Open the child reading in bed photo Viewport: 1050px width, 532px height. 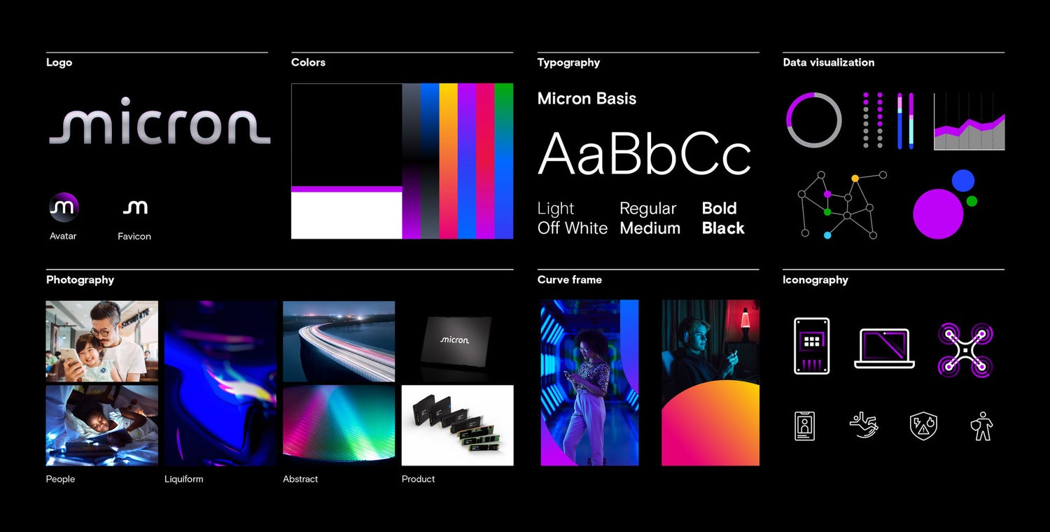pyautogui.click(x=102, y=426)
